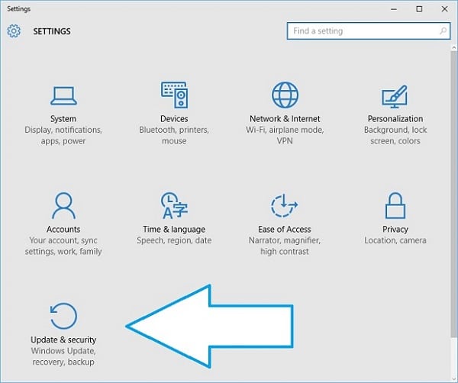Viewport: 458px width, 383px height.
Task: Open the Personalization paintbrush icon
Action: [x=395, y=97]
